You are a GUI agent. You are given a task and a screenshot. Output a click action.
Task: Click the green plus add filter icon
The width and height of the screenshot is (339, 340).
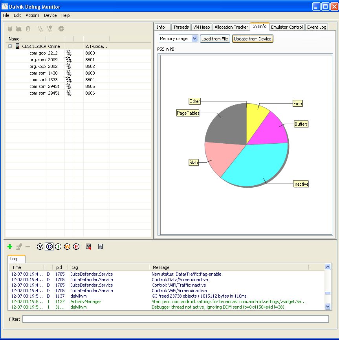point(10,247)
